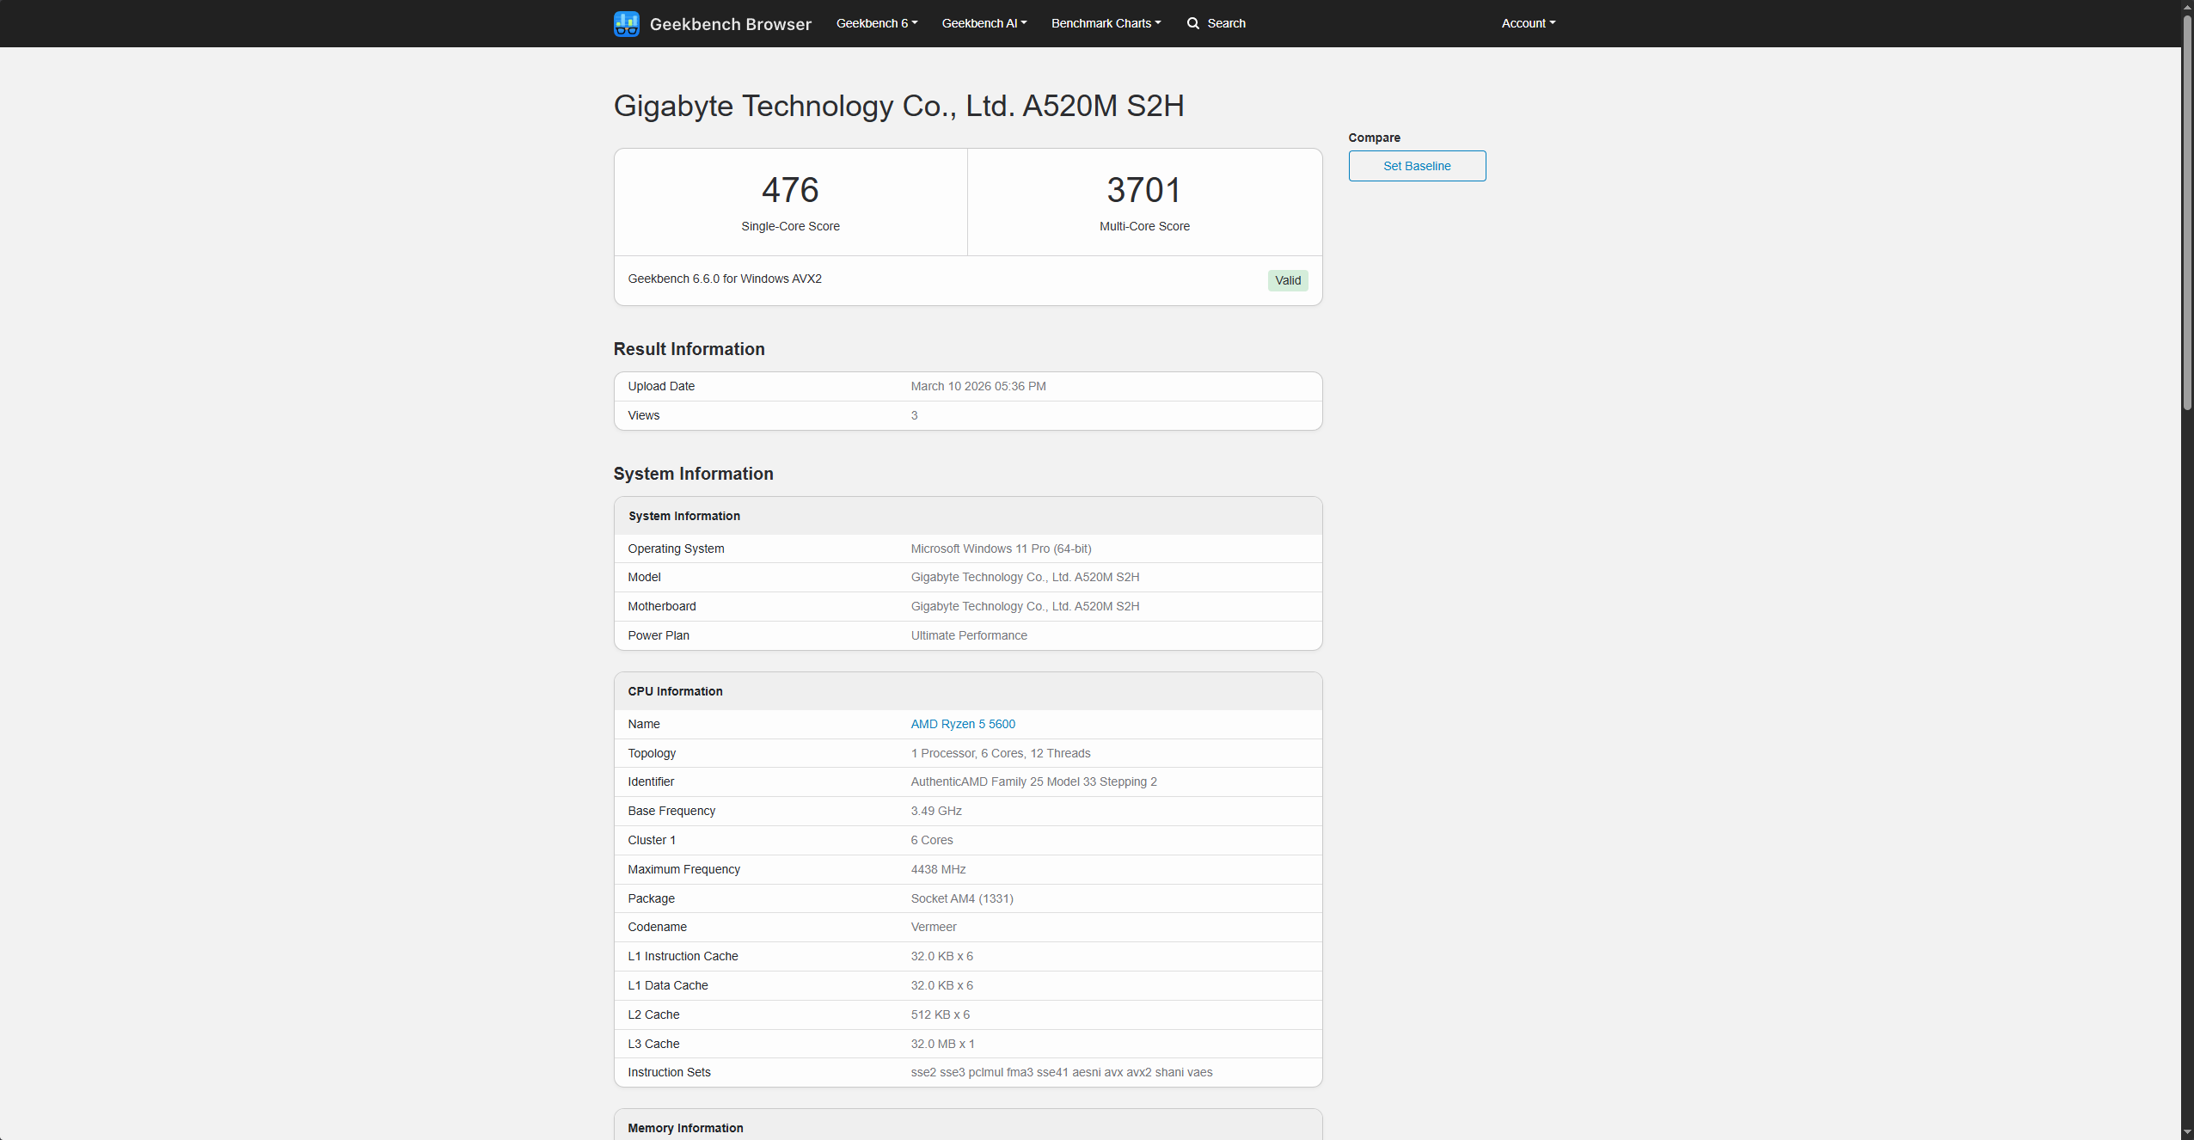Click the Upload Date value March 10 2026

(x=977, y=386)
